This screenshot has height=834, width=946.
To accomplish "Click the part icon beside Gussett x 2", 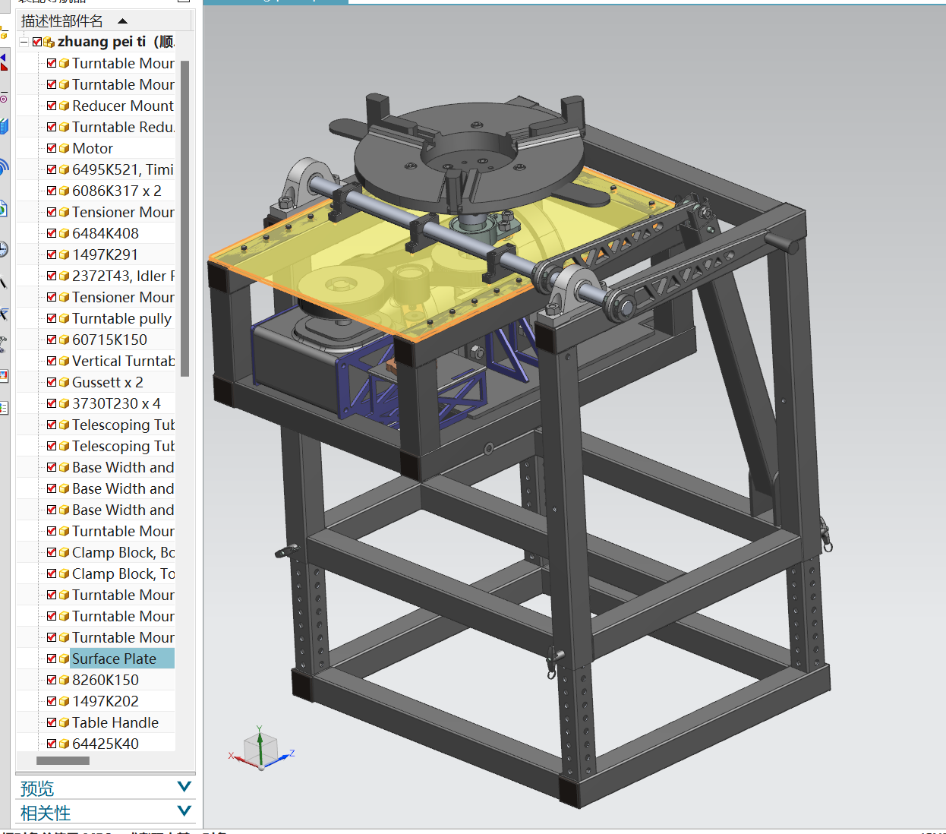I will point(64,382).
